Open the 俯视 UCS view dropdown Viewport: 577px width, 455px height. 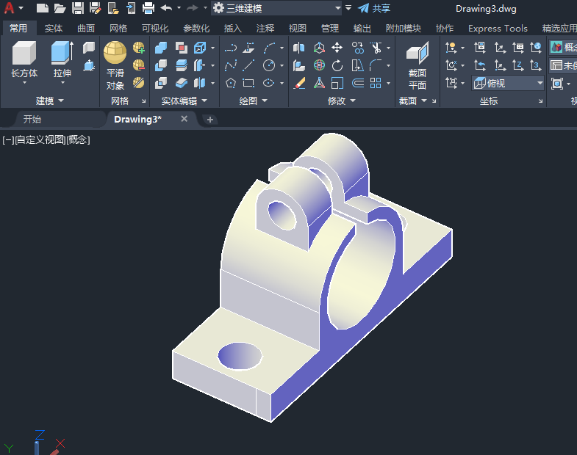pyautogui.click(x=508, y=83)
